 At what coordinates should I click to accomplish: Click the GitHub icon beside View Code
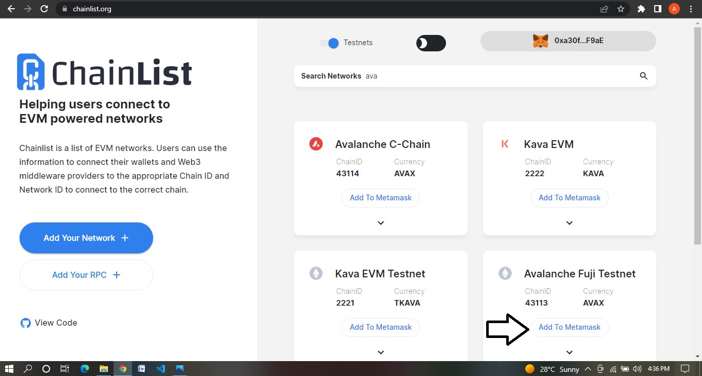coord(25,323)
